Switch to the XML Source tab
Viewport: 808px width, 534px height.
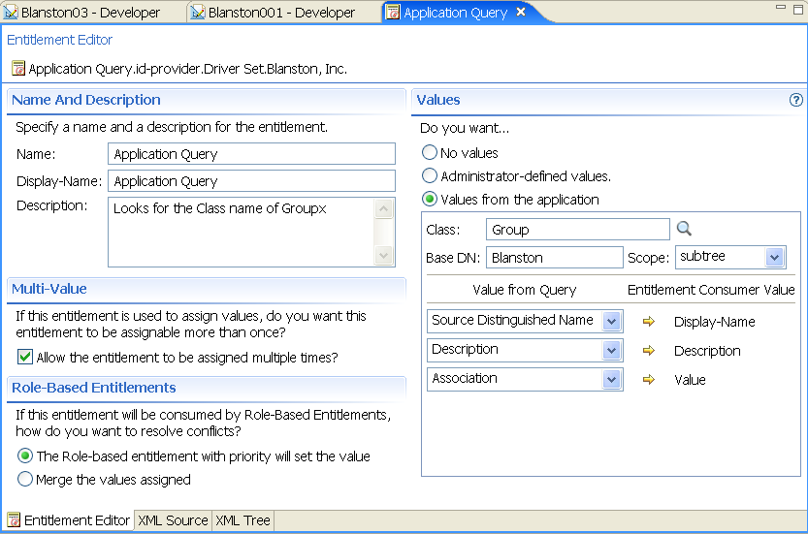173,520
